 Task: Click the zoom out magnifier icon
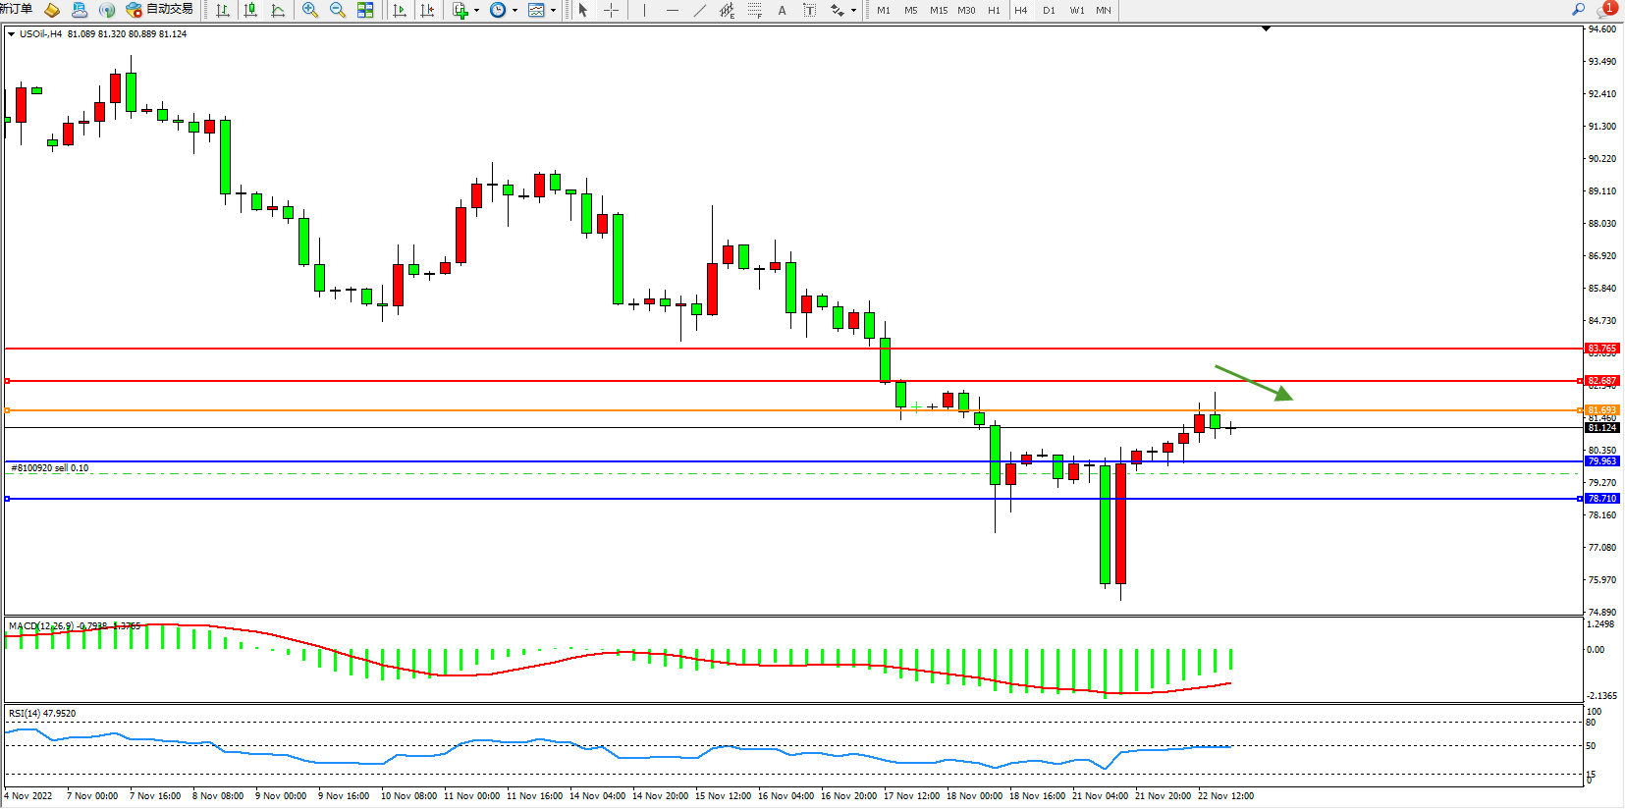coord(338,10)
